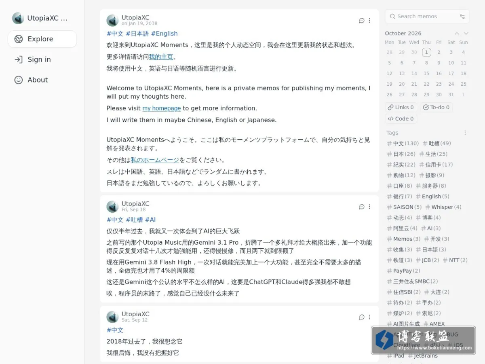Select the 纪实 (22) tag in sidebar

point(401,165)
